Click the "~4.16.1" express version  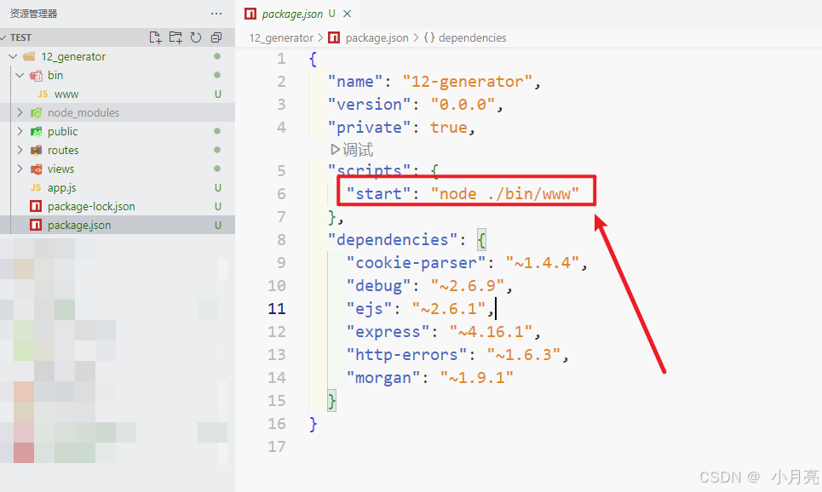tap(491, 332)
